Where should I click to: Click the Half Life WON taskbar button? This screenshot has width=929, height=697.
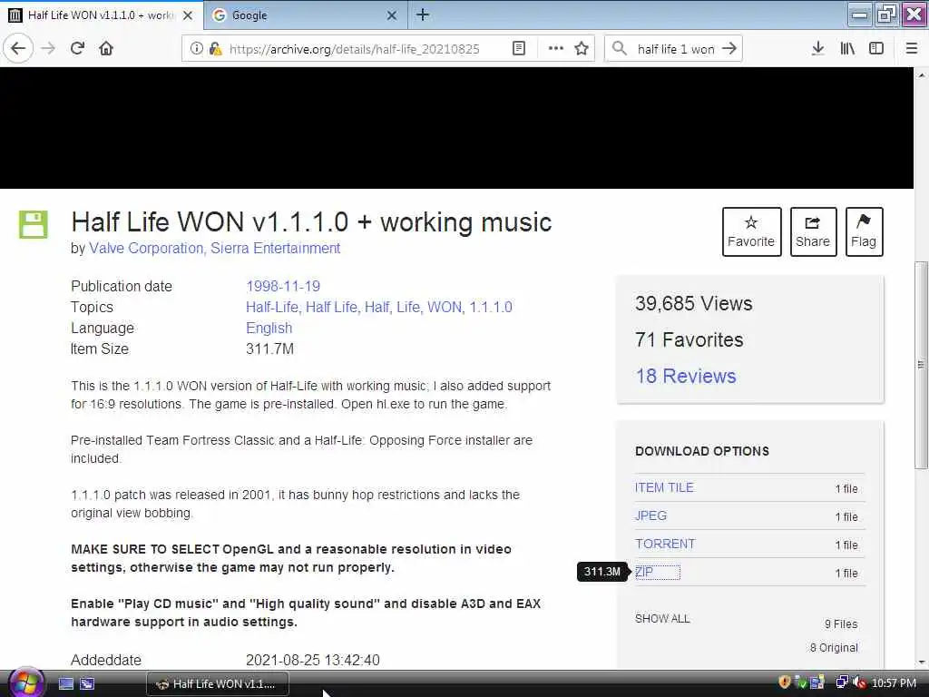[217, 684]
